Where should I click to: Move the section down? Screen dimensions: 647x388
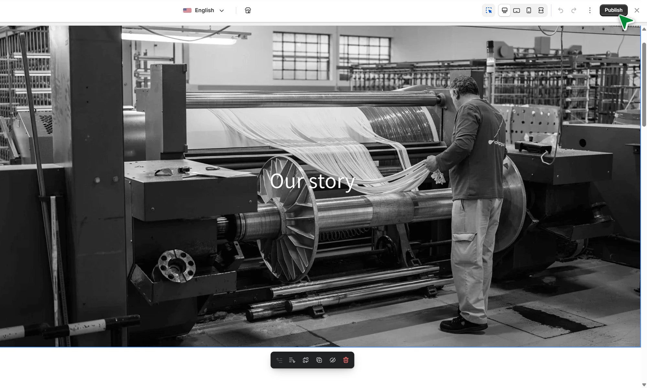click(x=292, y=360)
